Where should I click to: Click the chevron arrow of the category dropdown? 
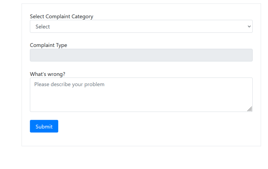click(x=249, y=27)
